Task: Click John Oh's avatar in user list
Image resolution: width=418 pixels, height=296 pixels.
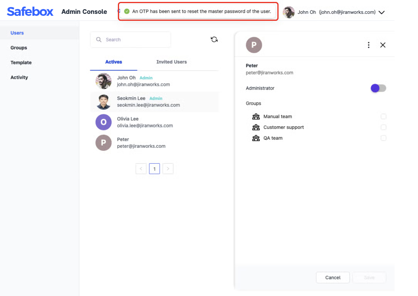Action: click(103, 81)
